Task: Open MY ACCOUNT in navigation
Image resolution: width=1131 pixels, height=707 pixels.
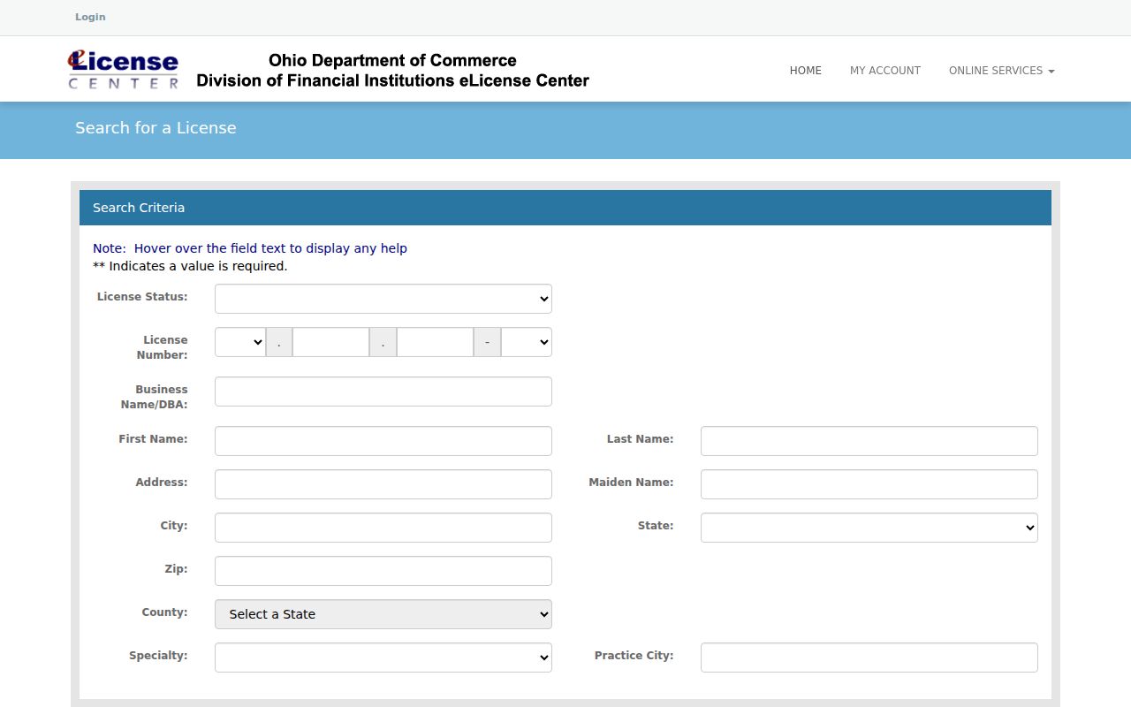Action: click(x=885, y=71)
